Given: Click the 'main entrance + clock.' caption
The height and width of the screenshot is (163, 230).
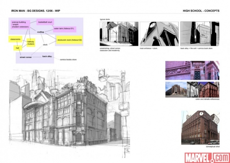Looking at the screenshot, I should point(149,48).
